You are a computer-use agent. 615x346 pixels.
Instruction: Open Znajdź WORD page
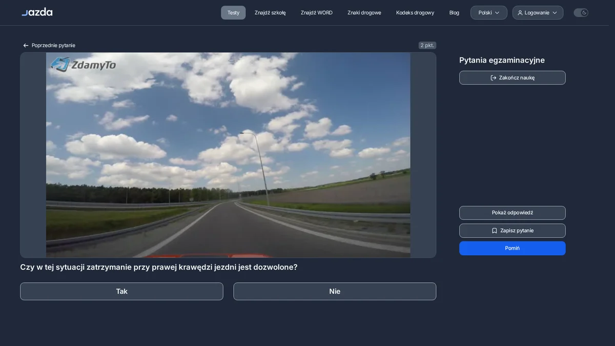coord(317,13)
